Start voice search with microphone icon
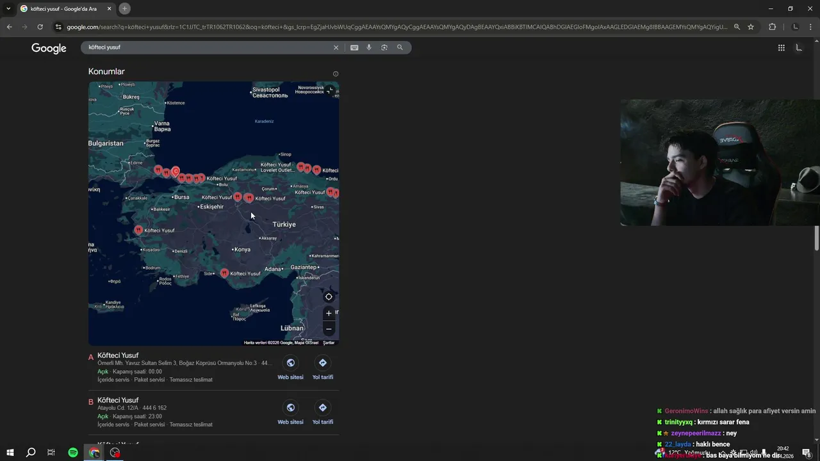The width and height of the screenshot is (820, 461). click(x=369, y=47)
